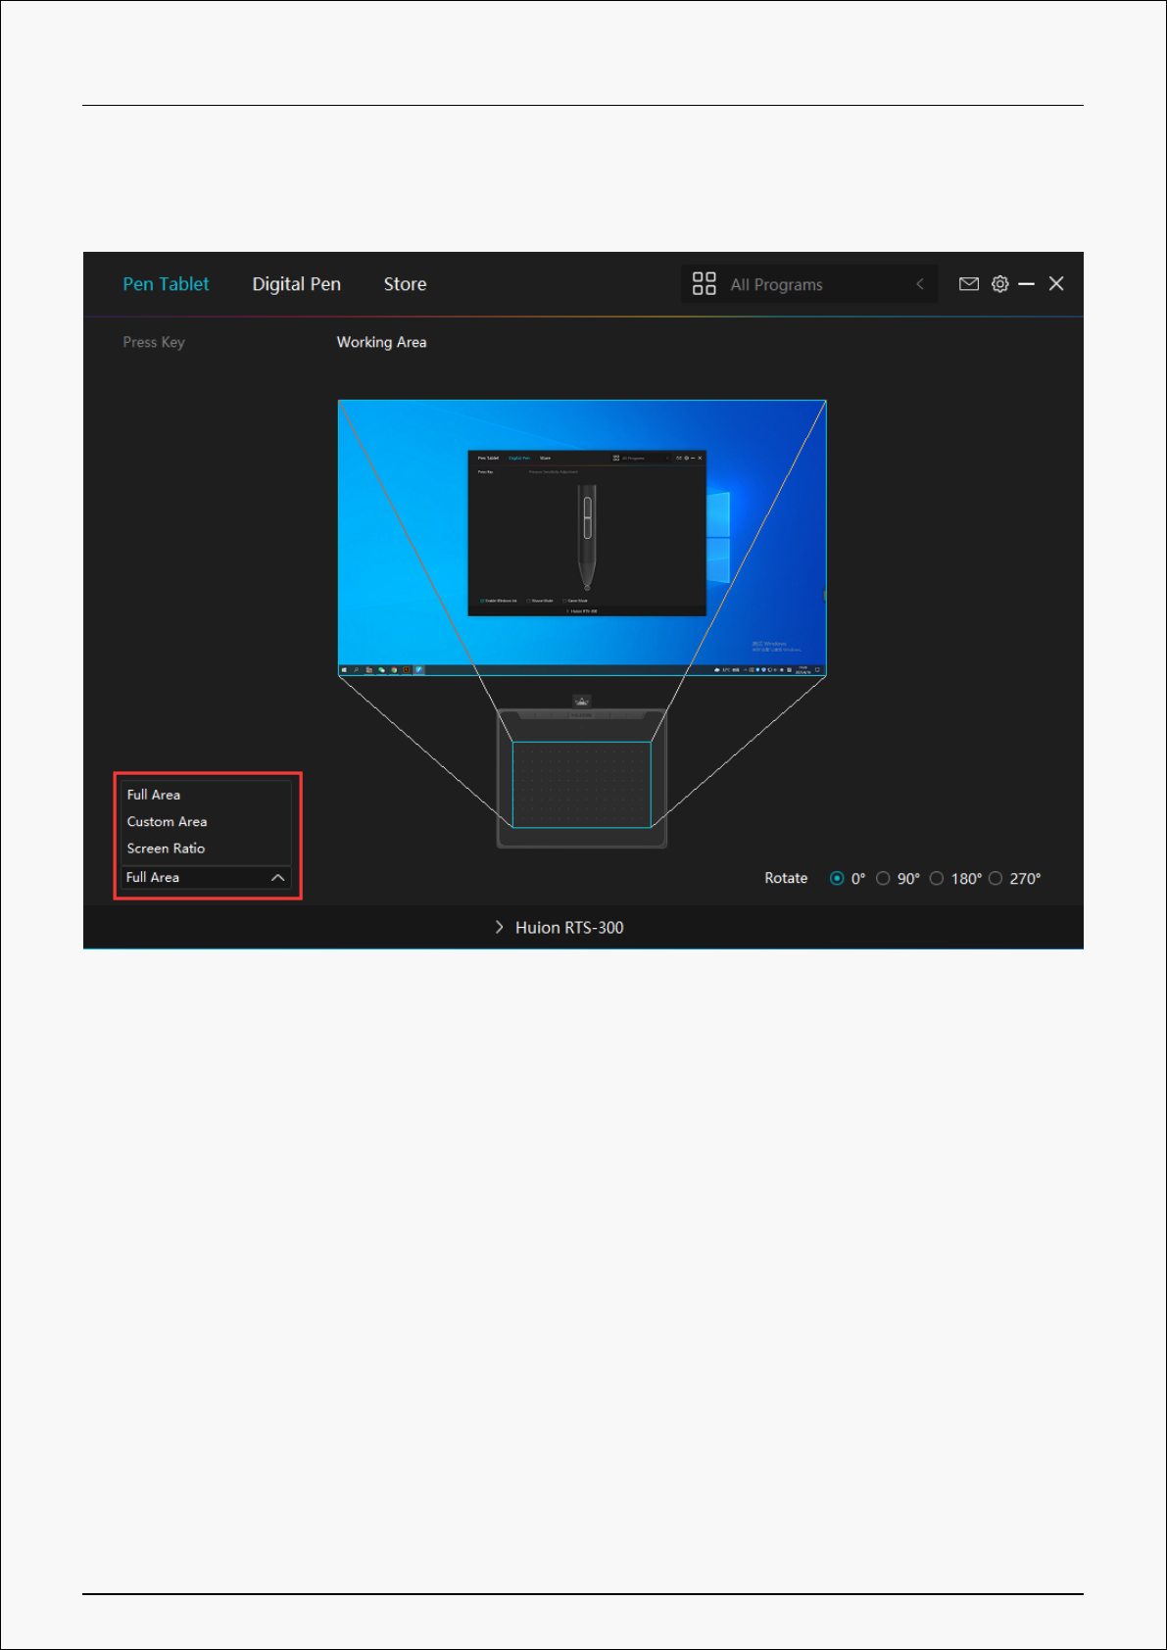The image size is (1167, 1650).
Task: Set rotation to 90°
Action: coord(883,879)
